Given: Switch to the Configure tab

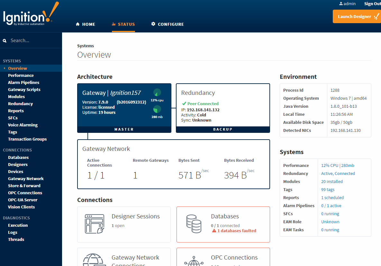Looking at the screenshot, I should (x=168, y=24).
